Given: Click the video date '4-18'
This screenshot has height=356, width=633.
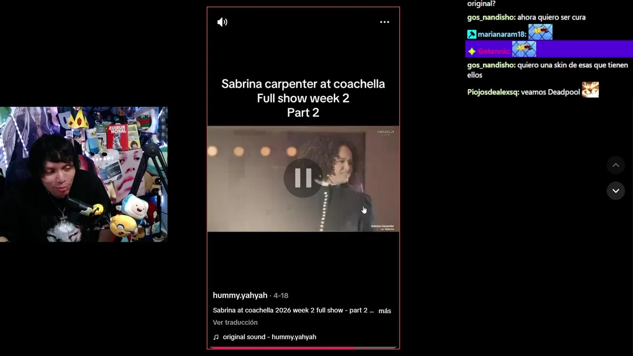Looking at the screenshot, I should 281,295.
